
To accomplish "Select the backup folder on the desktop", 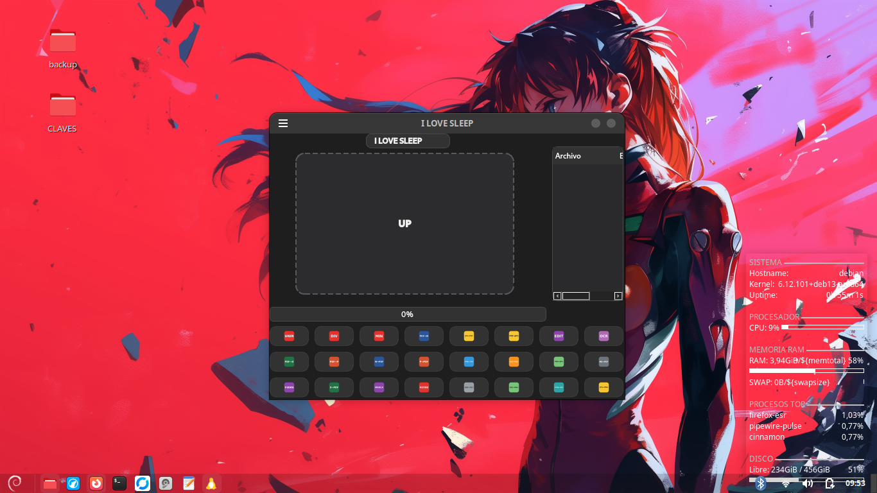I will pos(63,49).
